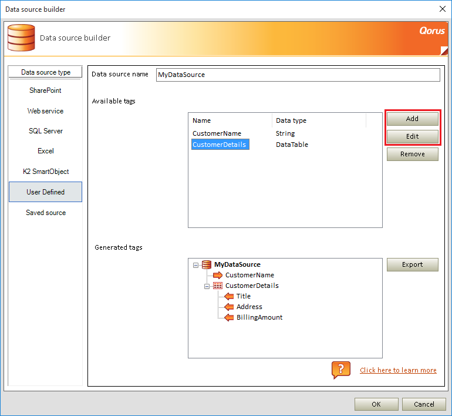Select CustomerName label in Generated tags tree
Viewport: 452px width, 416px height.
[x=249, y=275]
